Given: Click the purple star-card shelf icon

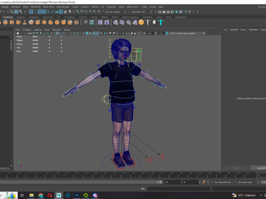Looking at the screenshot, I should (x=106, y=23).
